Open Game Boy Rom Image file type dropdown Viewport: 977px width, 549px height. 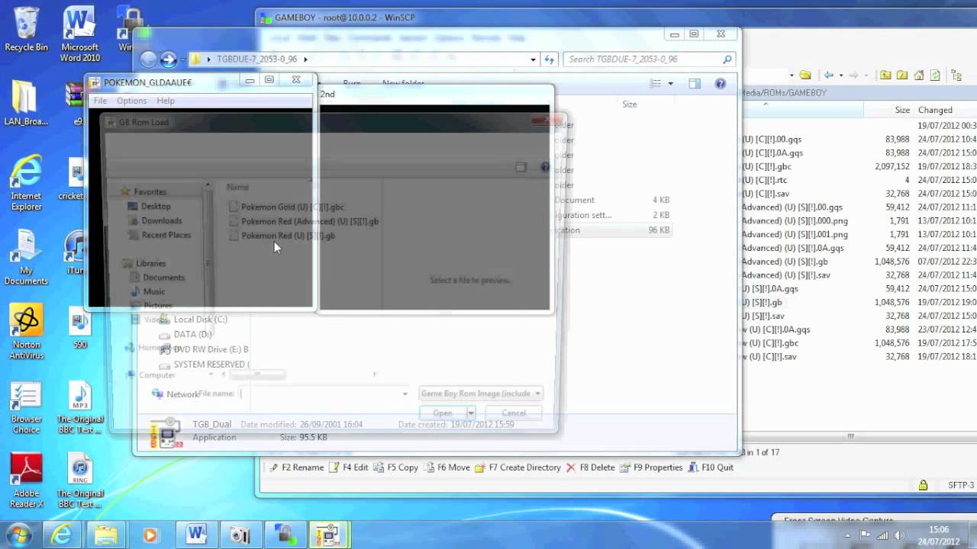481,393
